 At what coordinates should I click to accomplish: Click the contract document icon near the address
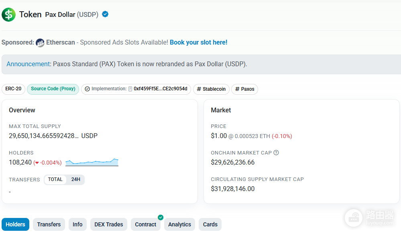130,89
